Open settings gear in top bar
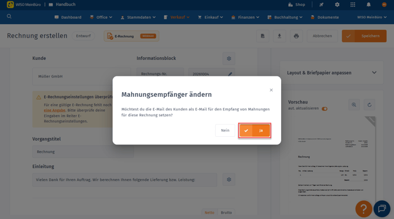The image size is (394, 219). point(337,5)
